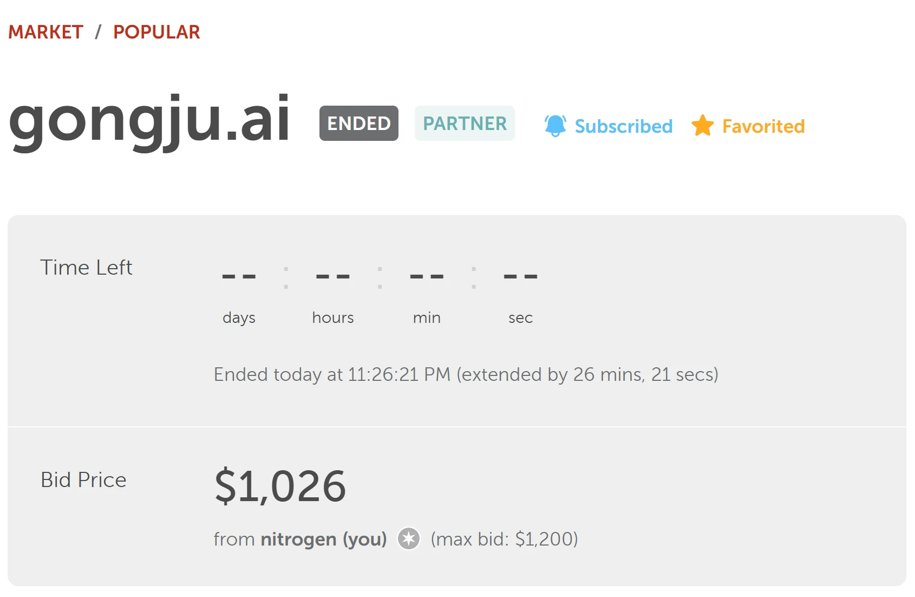Open the MARKET breadcrumb link
This screenshot has width=915, height=597.
click(45, 32)
